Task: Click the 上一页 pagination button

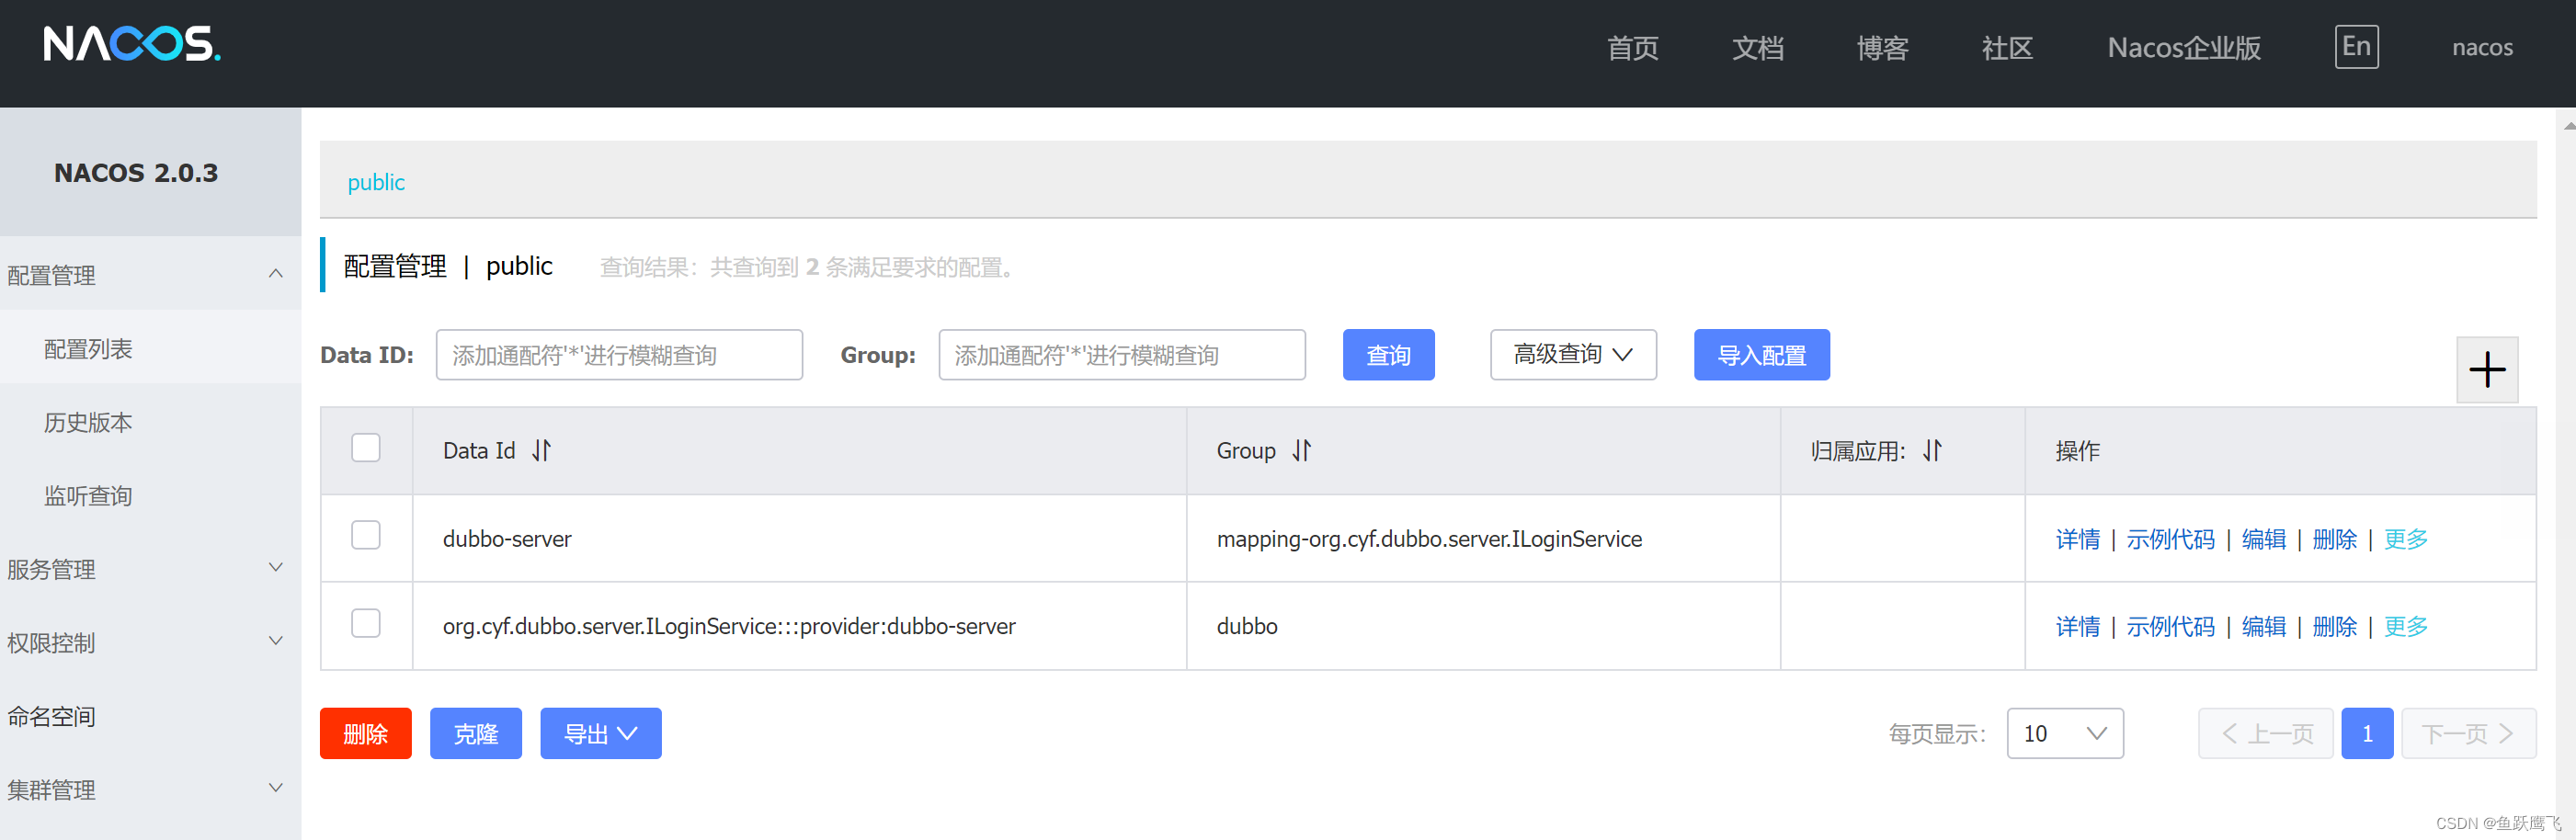Action: click(2266, 734)
